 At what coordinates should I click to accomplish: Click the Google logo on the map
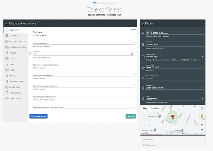144,133
